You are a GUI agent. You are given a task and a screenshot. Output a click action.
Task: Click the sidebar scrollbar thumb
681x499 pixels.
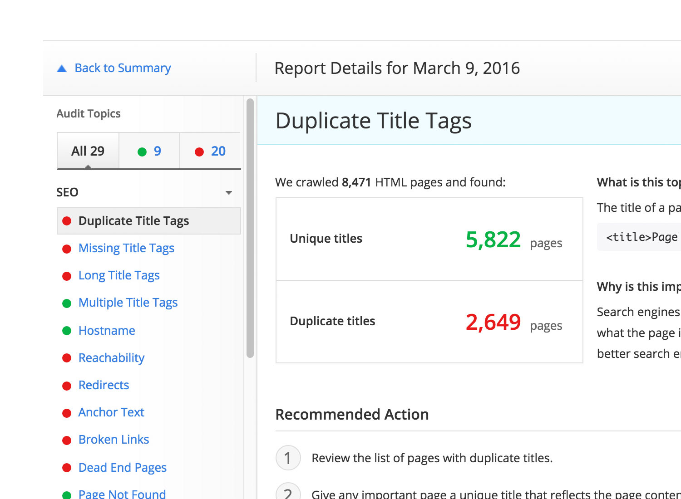(250, 228)
